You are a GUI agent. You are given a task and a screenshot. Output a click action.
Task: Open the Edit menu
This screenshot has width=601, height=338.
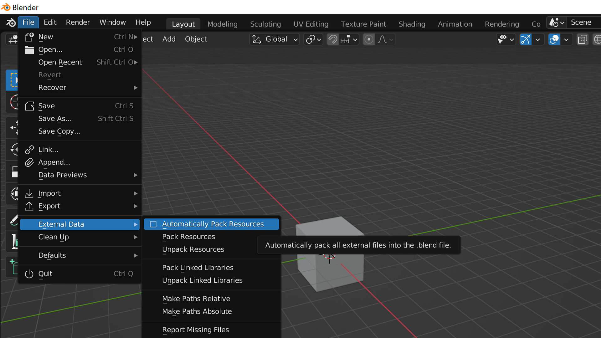click(50, 23)
